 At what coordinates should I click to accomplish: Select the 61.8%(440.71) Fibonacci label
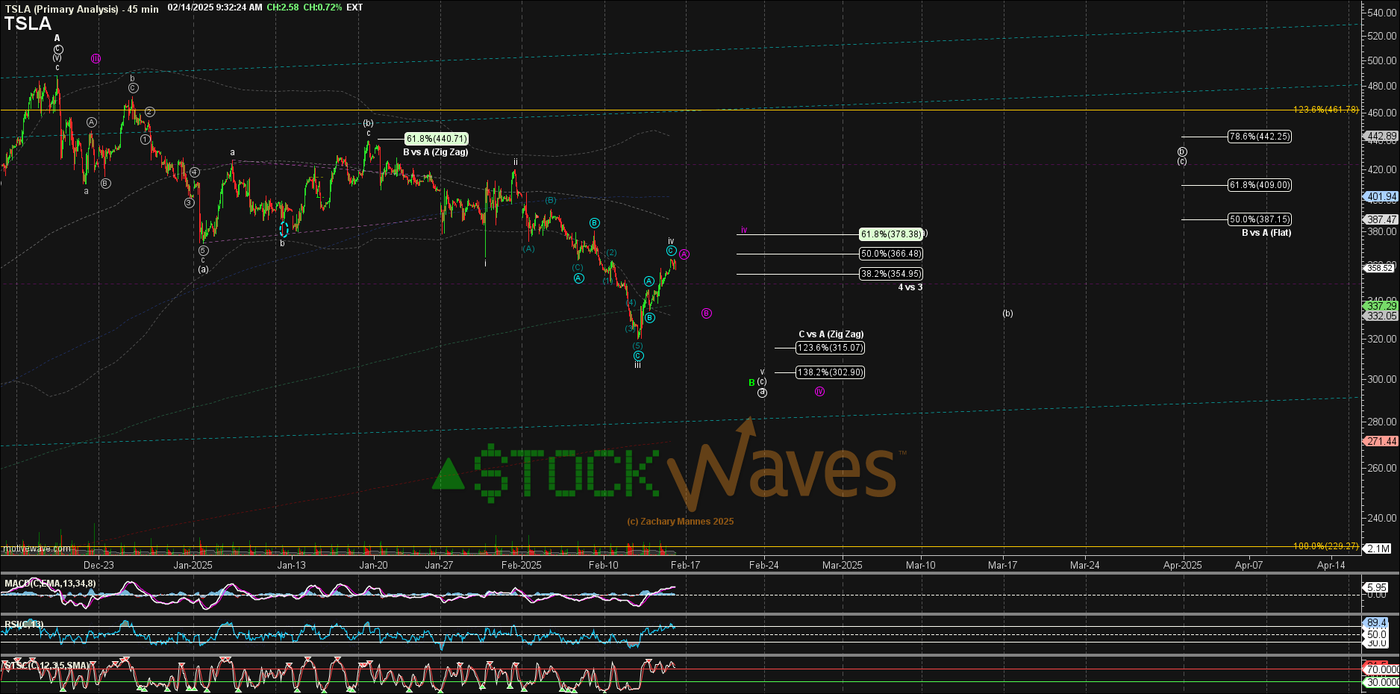pos(437,139)
